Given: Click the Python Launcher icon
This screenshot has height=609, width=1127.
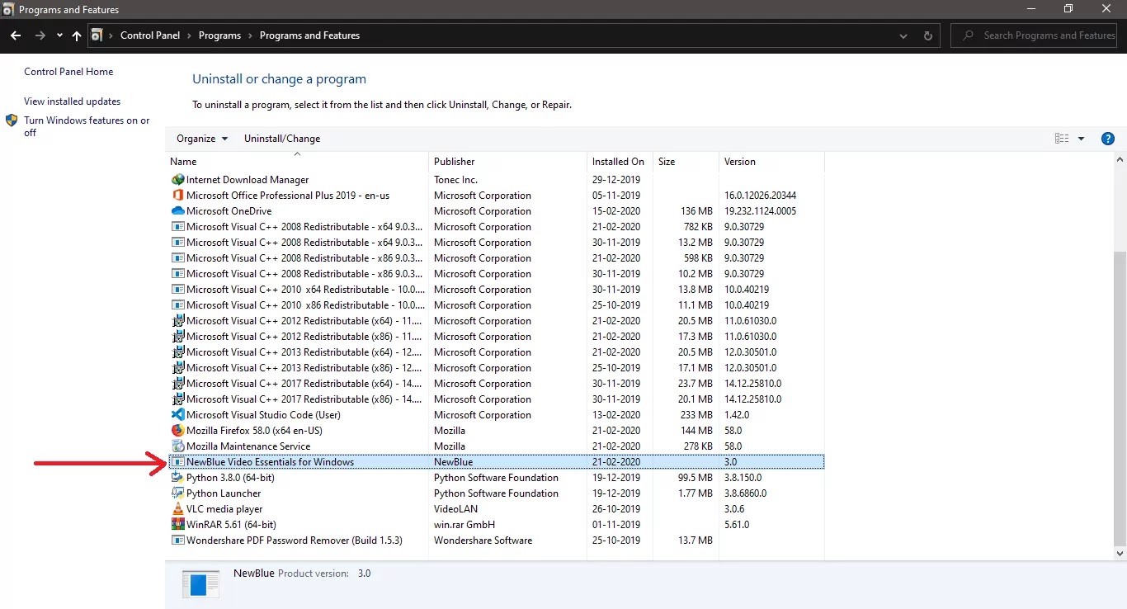Looking at the screenshot, I should 177,493.
